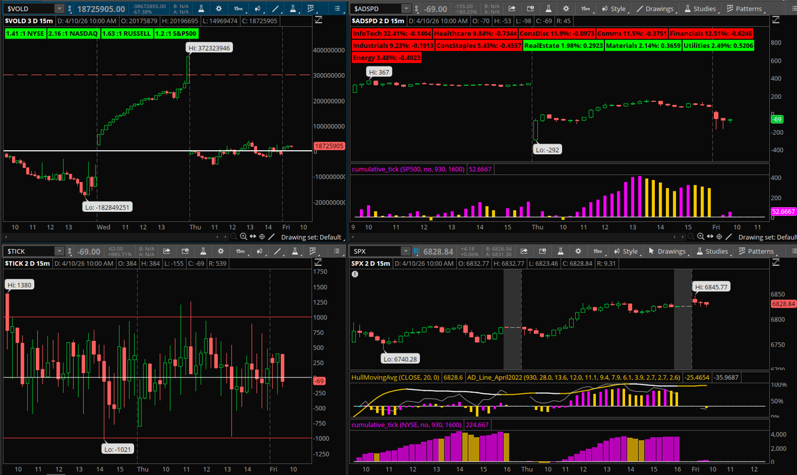Toggle price axis collapse on SPX chart
The height and width of the screenshot is (475, 797).
pos(776,262)
